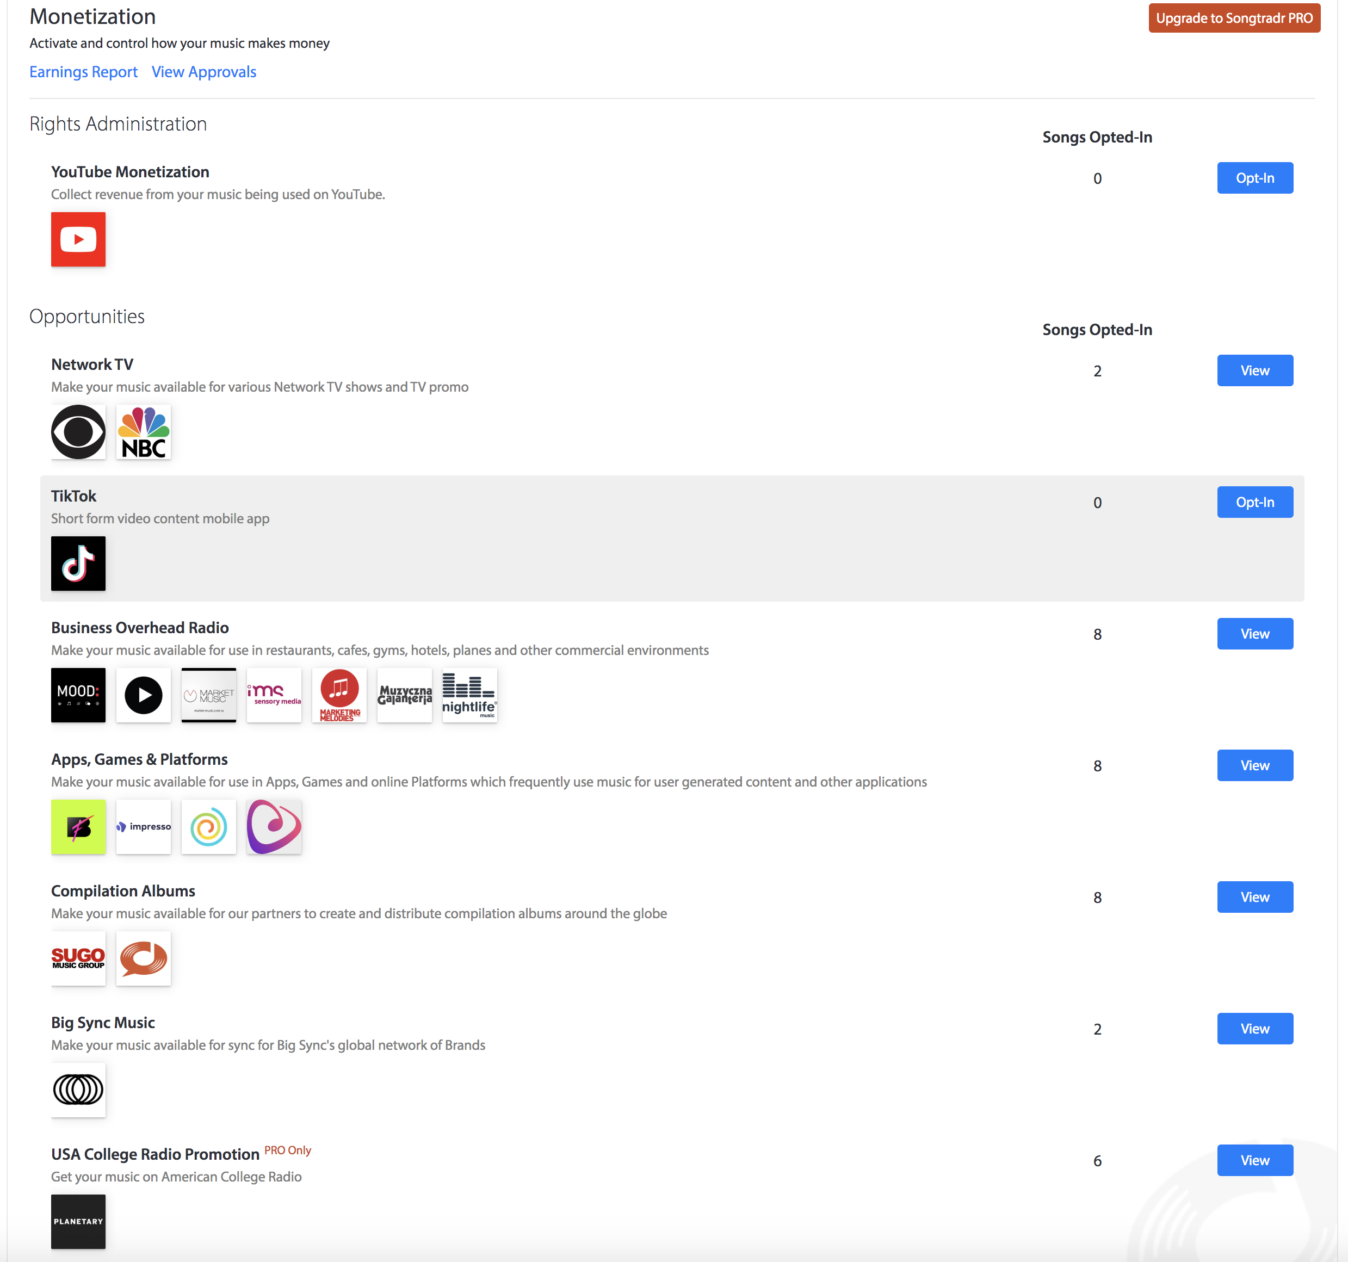Screen dimensions: 1348x1262
Task: Select the CBS eye logo under Network TV
Action: 78,432
